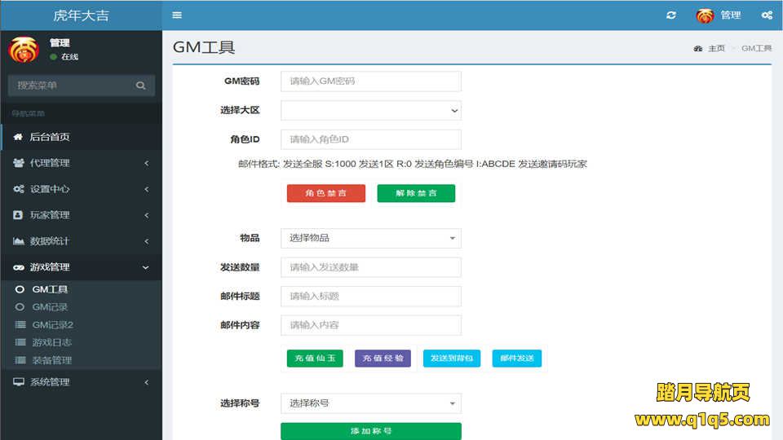Select GM记录 in the sidebar submenu

50,307
